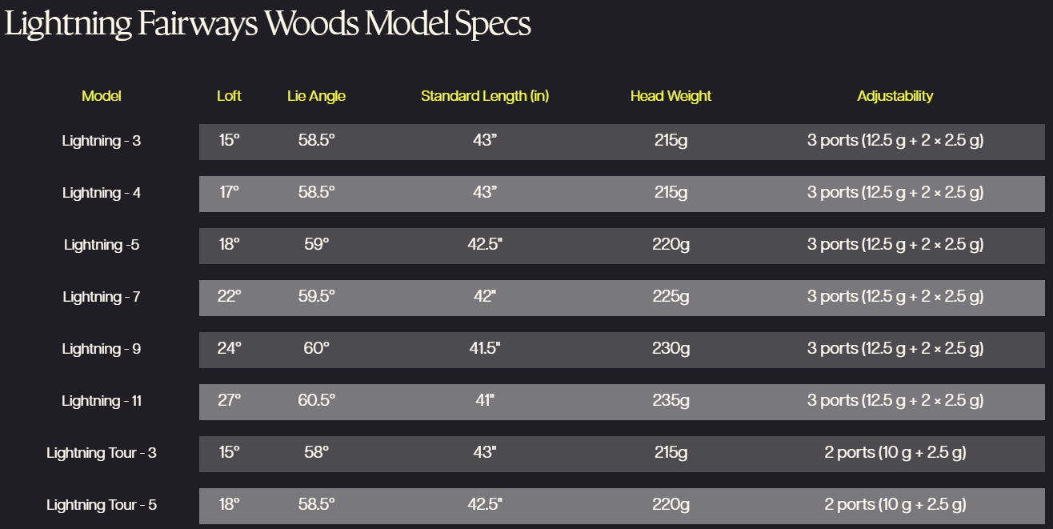Select the Lightning - 9 model name
Screen dimensions: 1053x529
(102, 349)
